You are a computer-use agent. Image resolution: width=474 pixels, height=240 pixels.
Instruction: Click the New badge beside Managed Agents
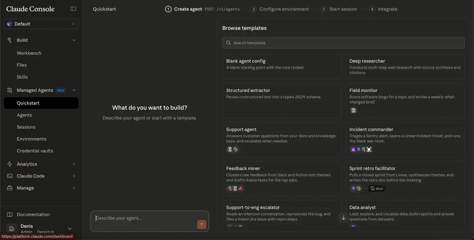pos(60,90)
